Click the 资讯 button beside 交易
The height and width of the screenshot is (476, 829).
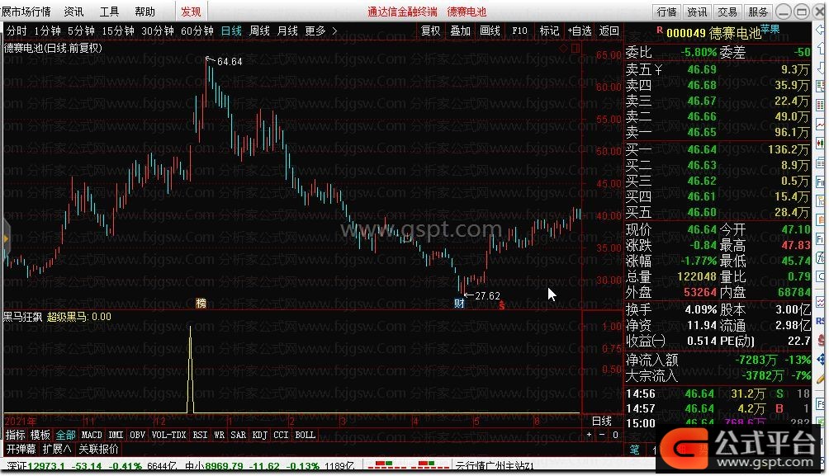697,12
